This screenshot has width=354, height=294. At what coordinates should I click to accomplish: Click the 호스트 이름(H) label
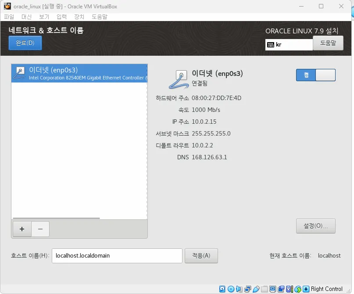click(30, 256)
